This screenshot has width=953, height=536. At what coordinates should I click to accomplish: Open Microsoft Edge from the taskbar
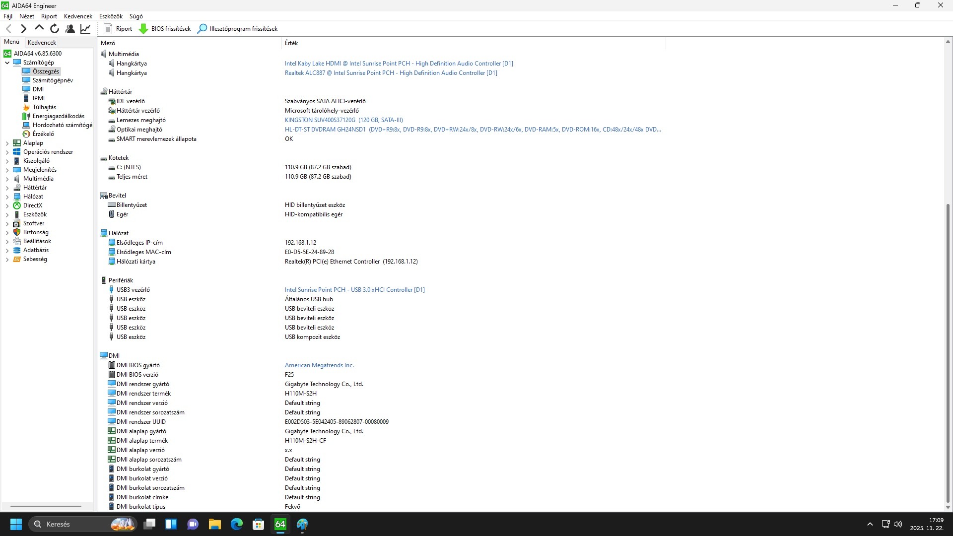[x=236, y=524]
